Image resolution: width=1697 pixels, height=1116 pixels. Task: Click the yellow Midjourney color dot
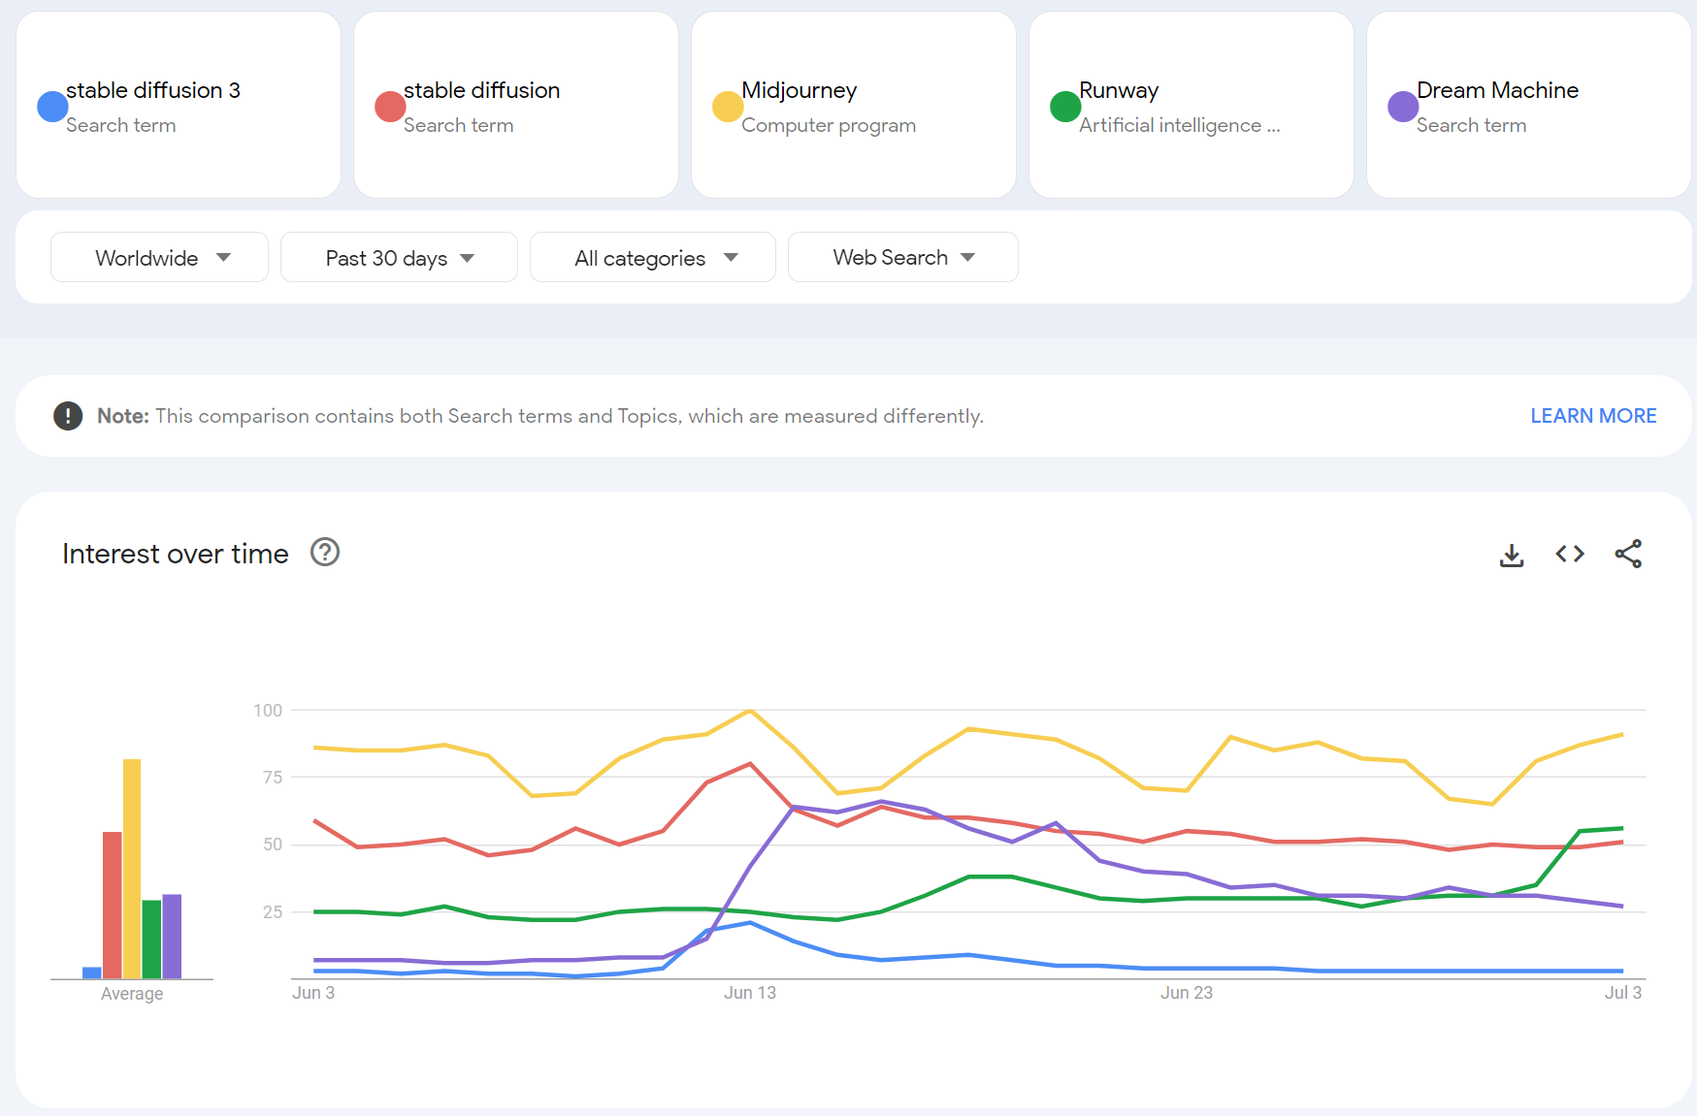pos(728,107)
